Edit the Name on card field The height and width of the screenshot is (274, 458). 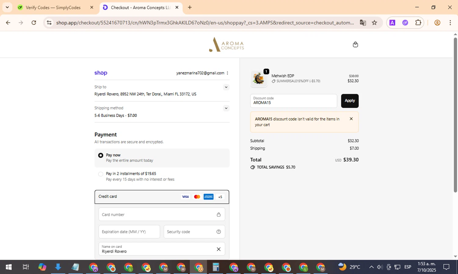(x=162, y=249)
